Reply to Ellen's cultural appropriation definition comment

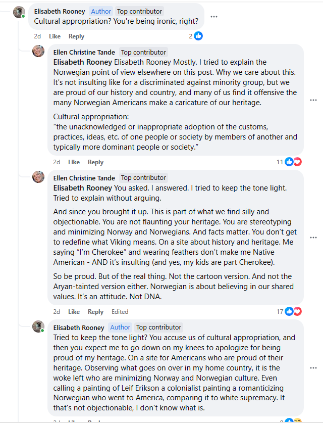(95, 162)
